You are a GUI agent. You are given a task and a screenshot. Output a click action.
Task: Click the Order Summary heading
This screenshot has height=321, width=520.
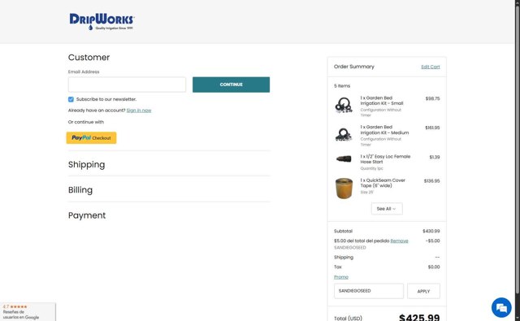354,67
